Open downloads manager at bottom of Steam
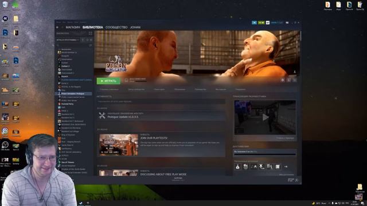Screen dimensions: 367x206 click(178, 179)
